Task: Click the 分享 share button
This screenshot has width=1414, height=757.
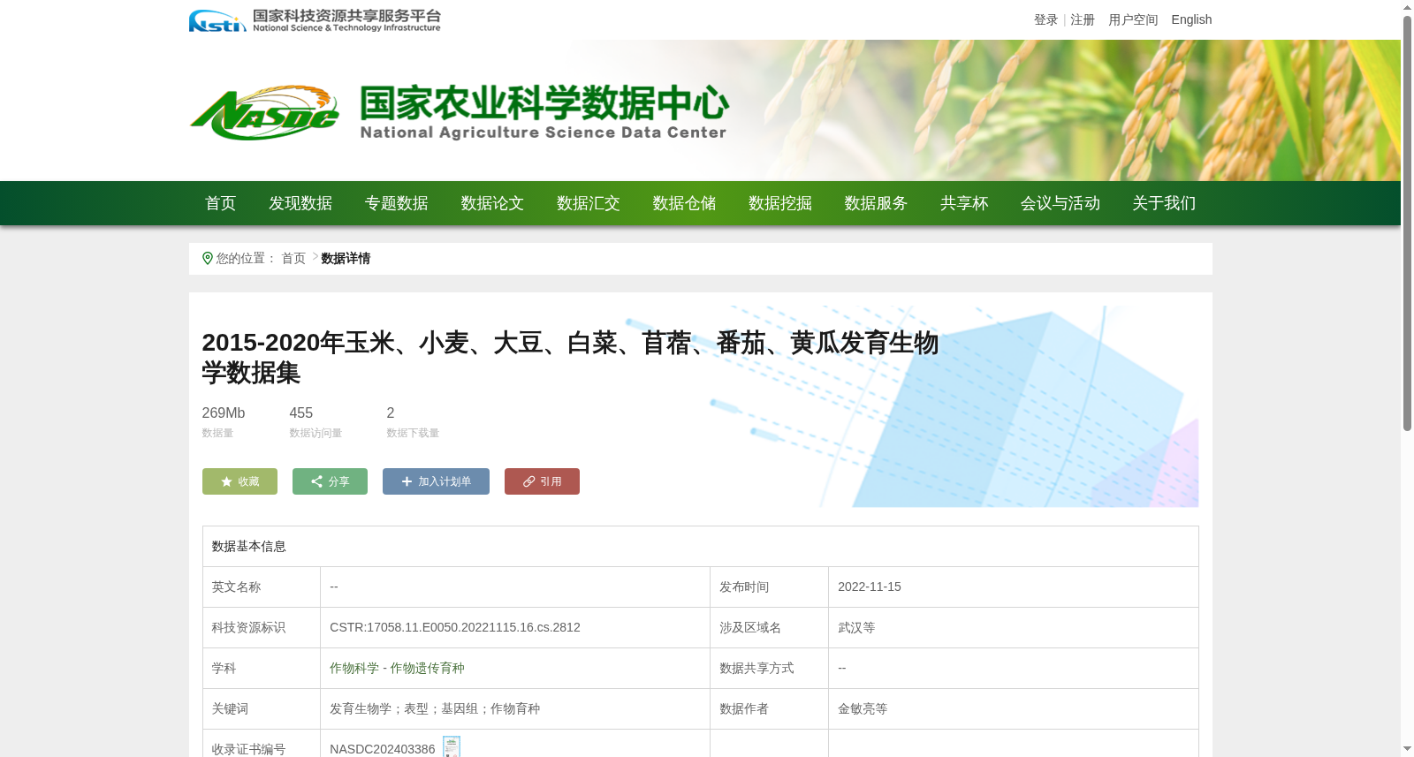Action: click(330, 481)
